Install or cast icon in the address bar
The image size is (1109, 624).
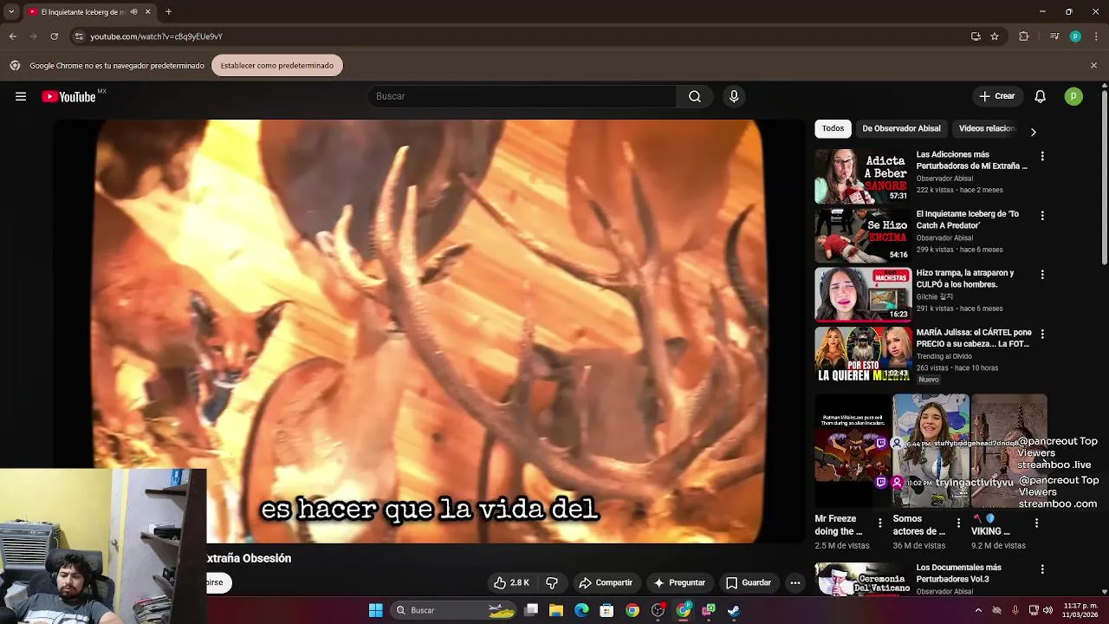(x=976, y=36)
